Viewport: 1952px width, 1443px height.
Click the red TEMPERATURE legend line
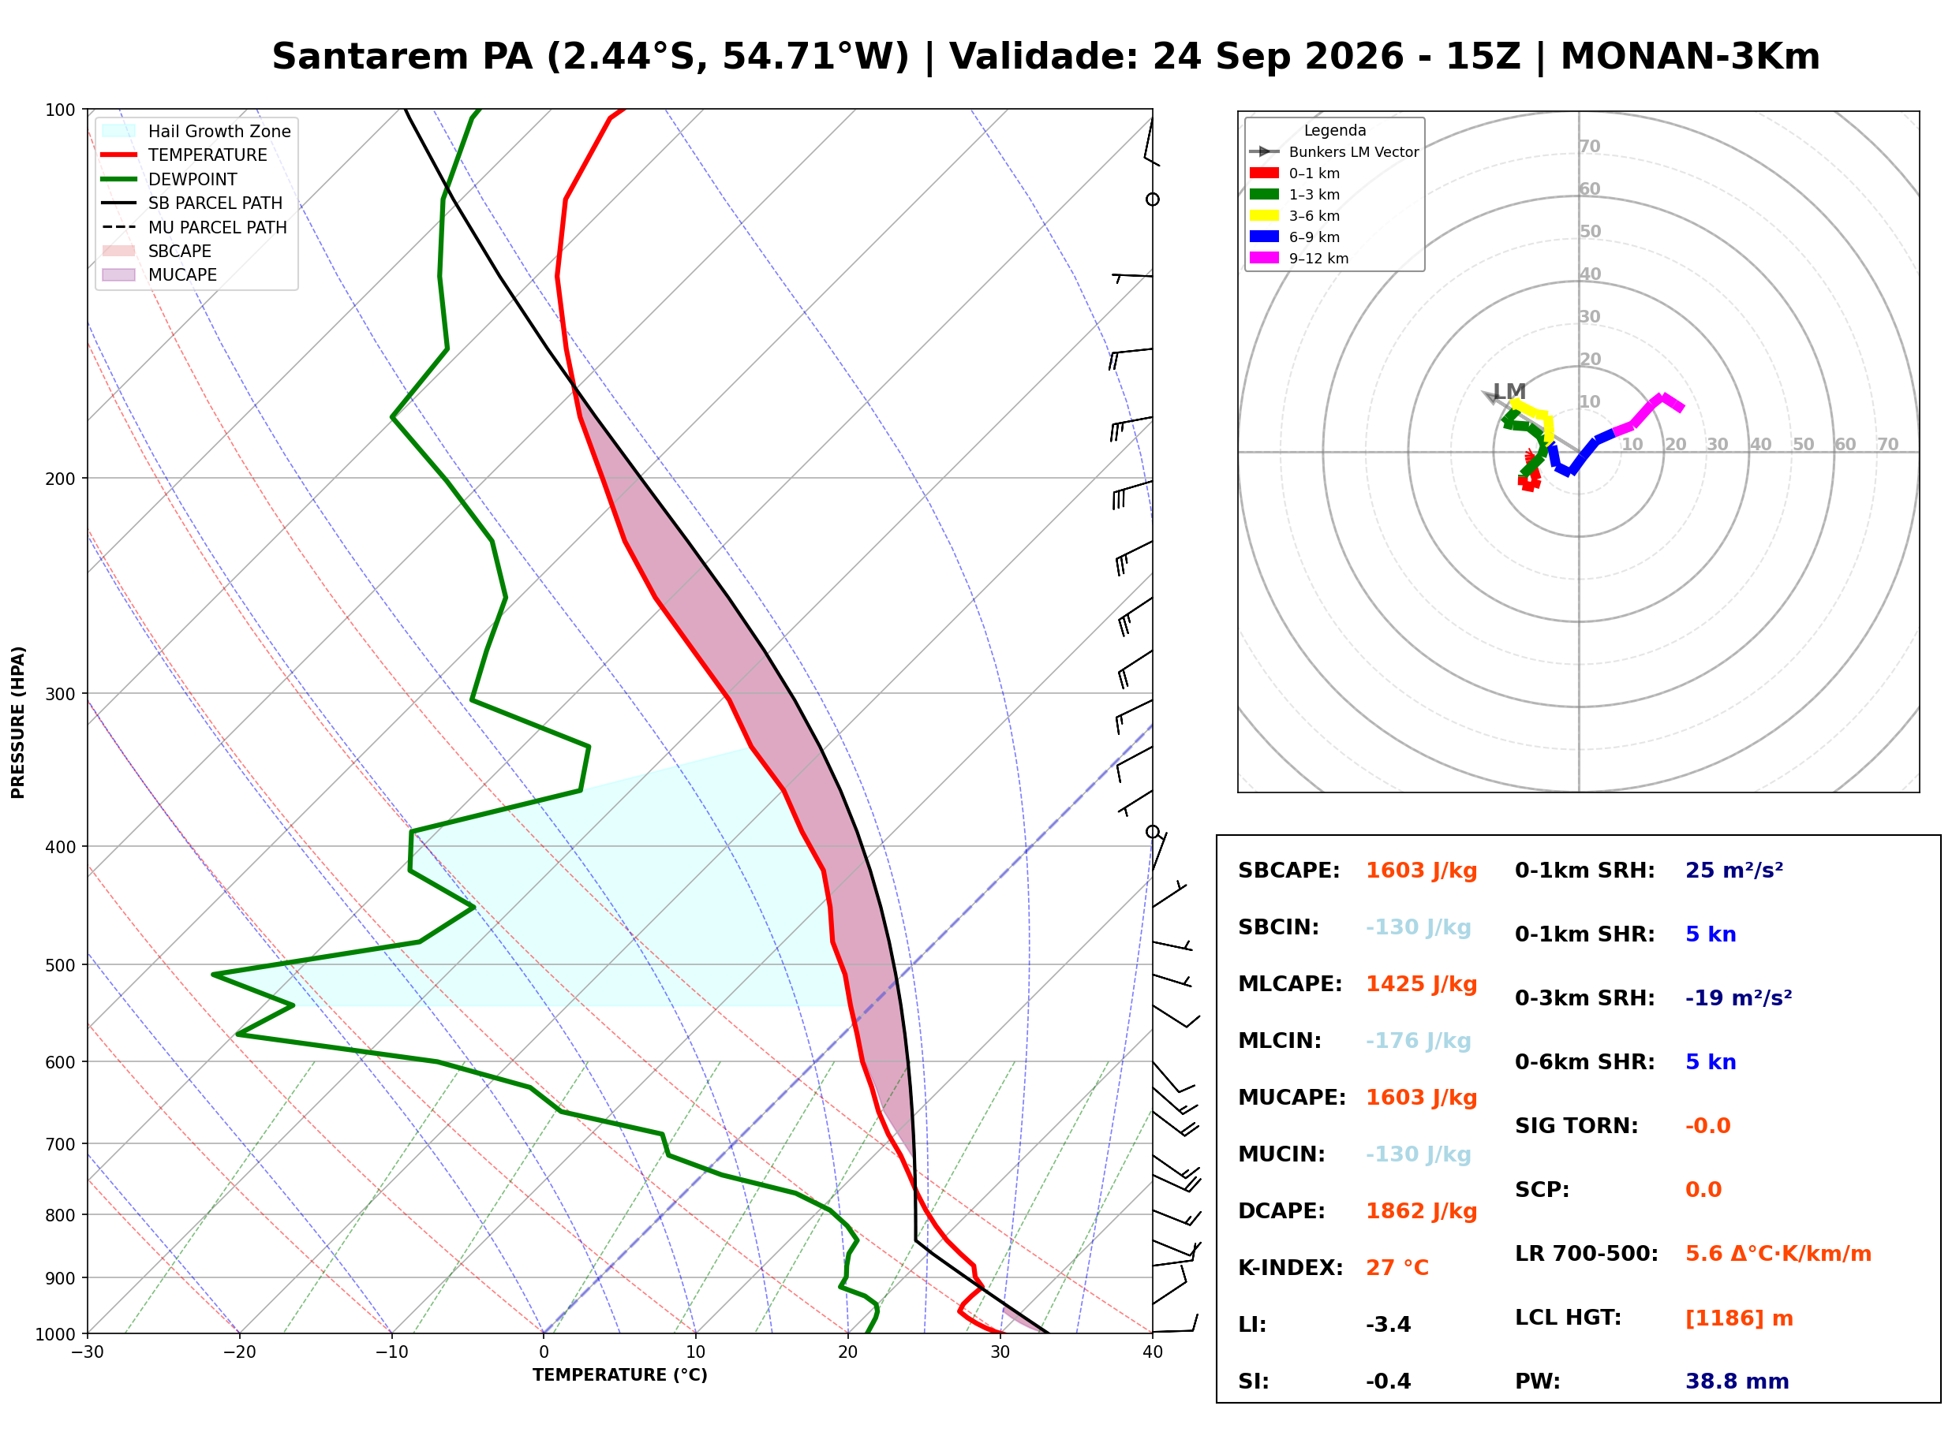click(x=119, y=155)
